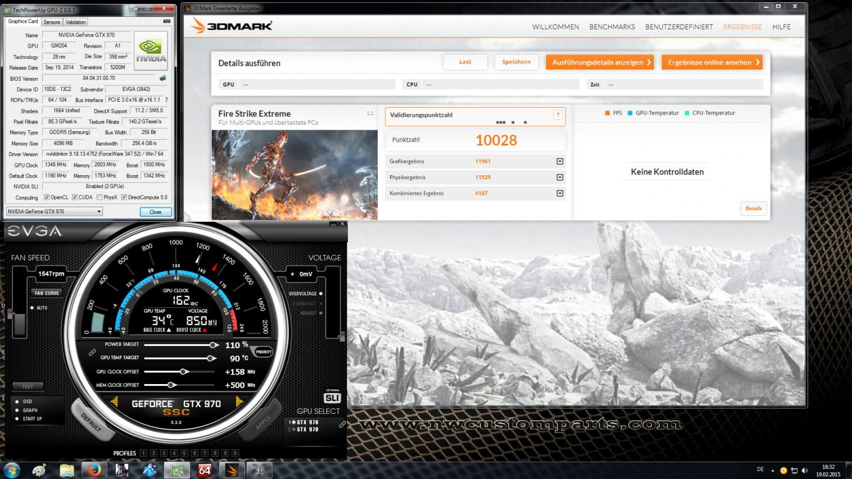The width and height of the screenshot is (852, 479).
Task: Toggle fan AUTO mode
Action: coord(33,308)
